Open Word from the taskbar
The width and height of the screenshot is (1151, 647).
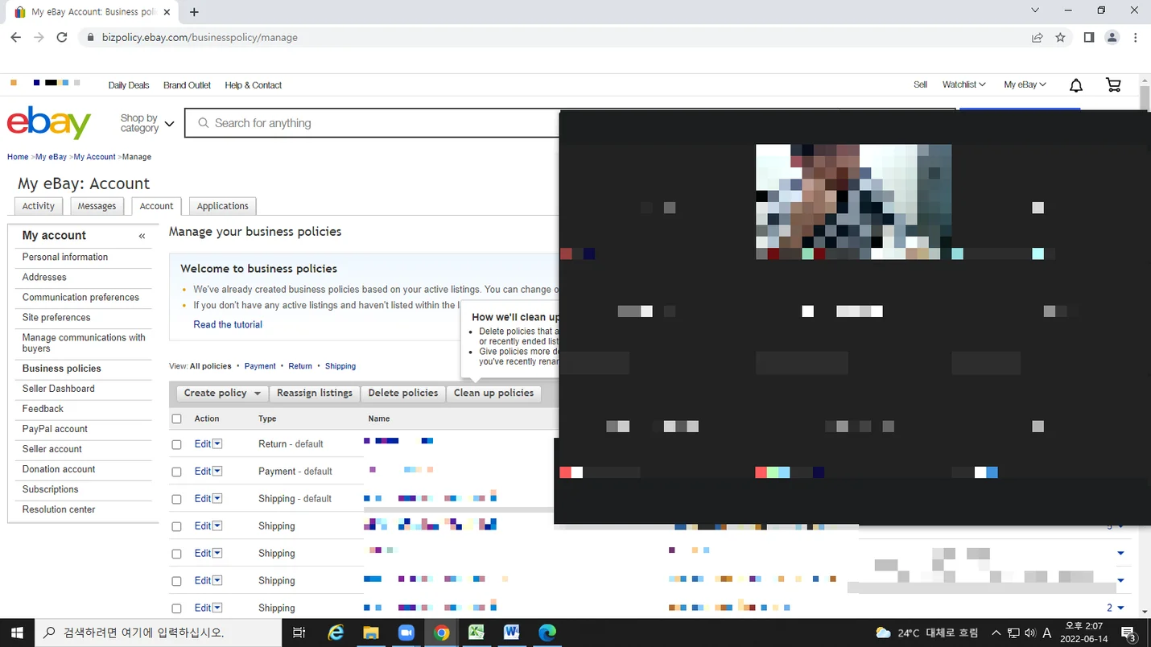(x=512, y=633)
